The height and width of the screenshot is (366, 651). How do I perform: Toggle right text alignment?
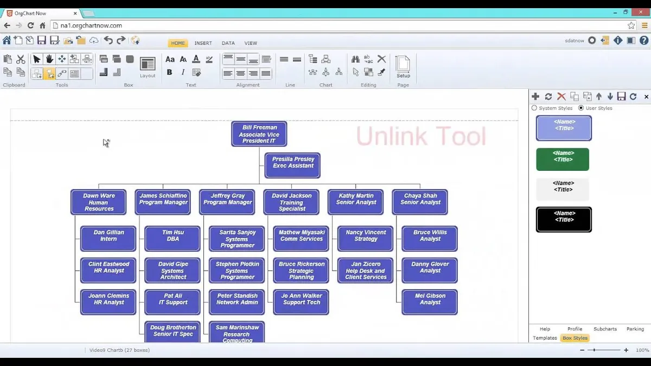(253, 73)
